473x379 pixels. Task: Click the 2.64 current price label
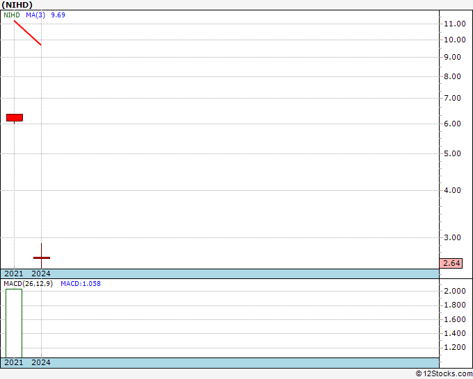[451, 263]
